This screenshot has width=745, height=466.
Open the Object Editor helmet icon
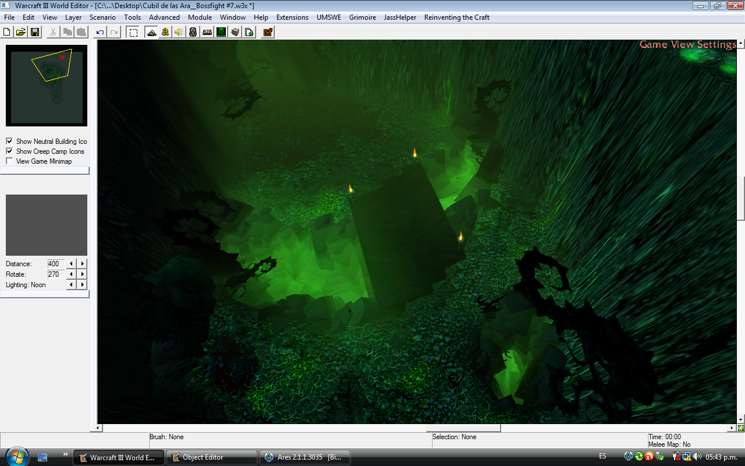click(x=193, y=32)
